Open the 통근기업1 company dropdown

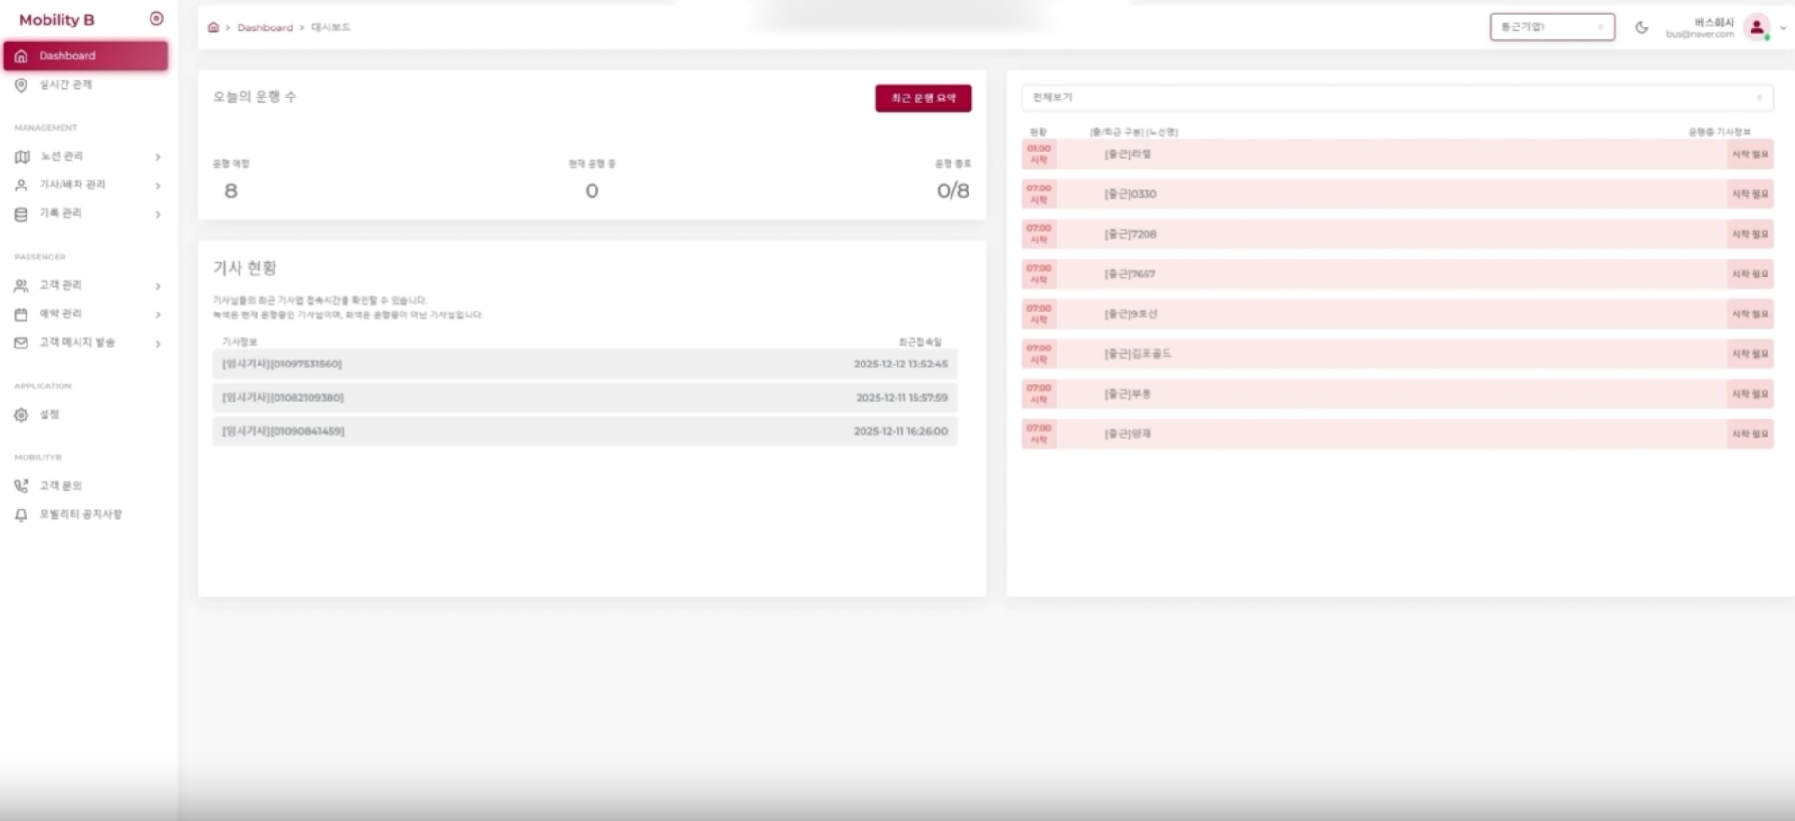pos(1553,27)
